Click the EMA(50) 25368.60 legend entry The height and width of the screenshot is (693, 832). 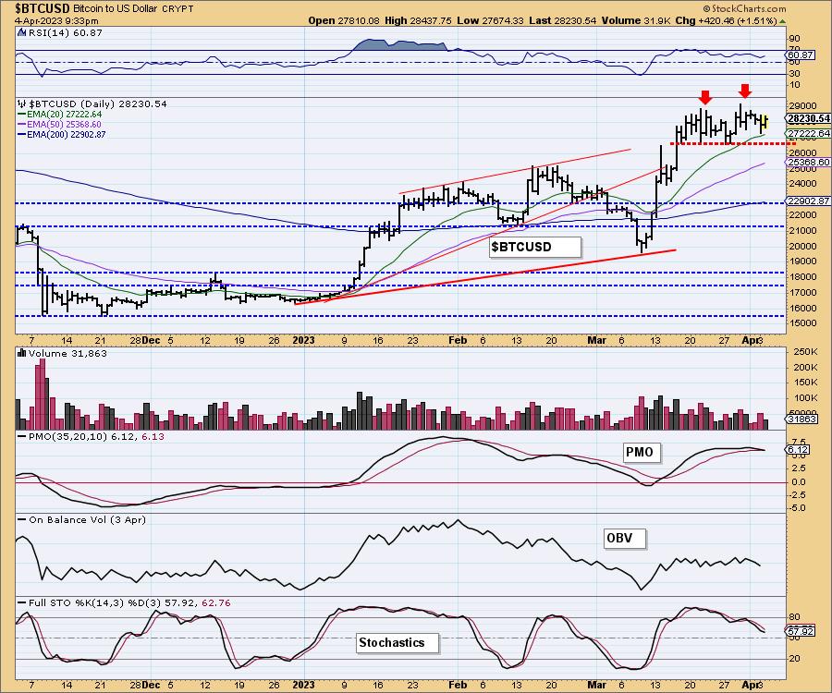[64, 124]
